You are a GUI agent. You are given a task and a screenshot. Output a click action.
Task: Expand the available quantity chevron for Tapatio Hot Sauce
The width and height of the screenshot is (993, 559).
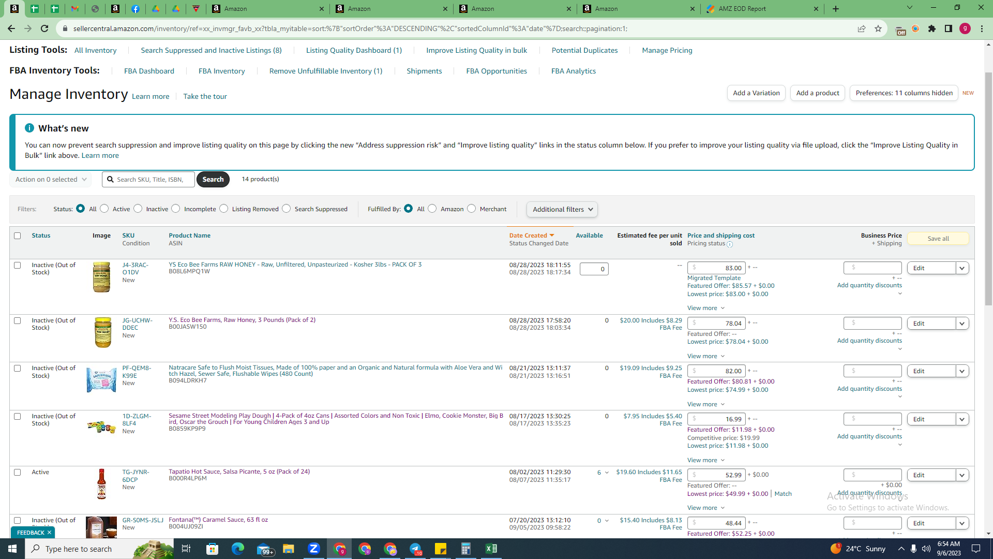tap(607, 473)
